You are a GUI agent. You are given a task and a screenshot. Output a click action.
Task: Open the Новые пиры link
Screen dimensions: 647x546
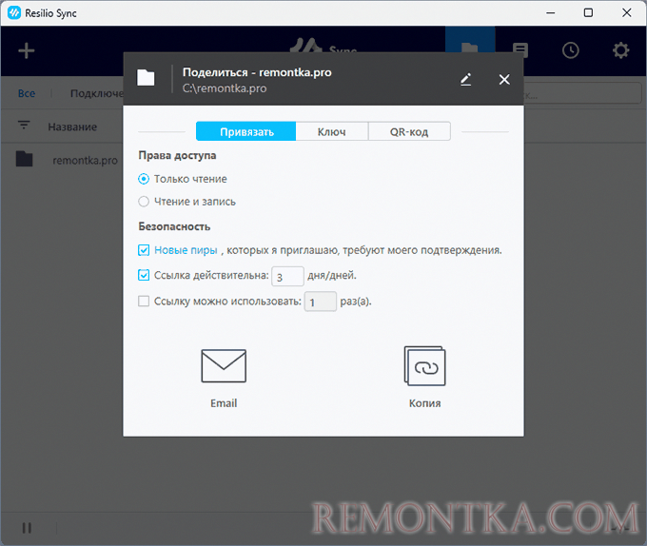coord(186,250)
